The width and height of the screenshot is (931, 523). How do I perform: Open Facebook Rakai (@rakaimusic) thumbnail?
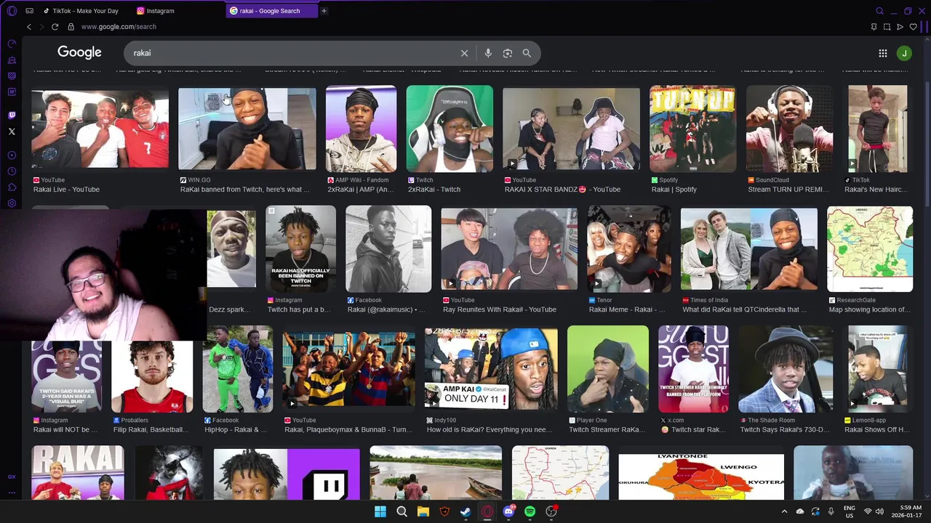tap(388, 249)
